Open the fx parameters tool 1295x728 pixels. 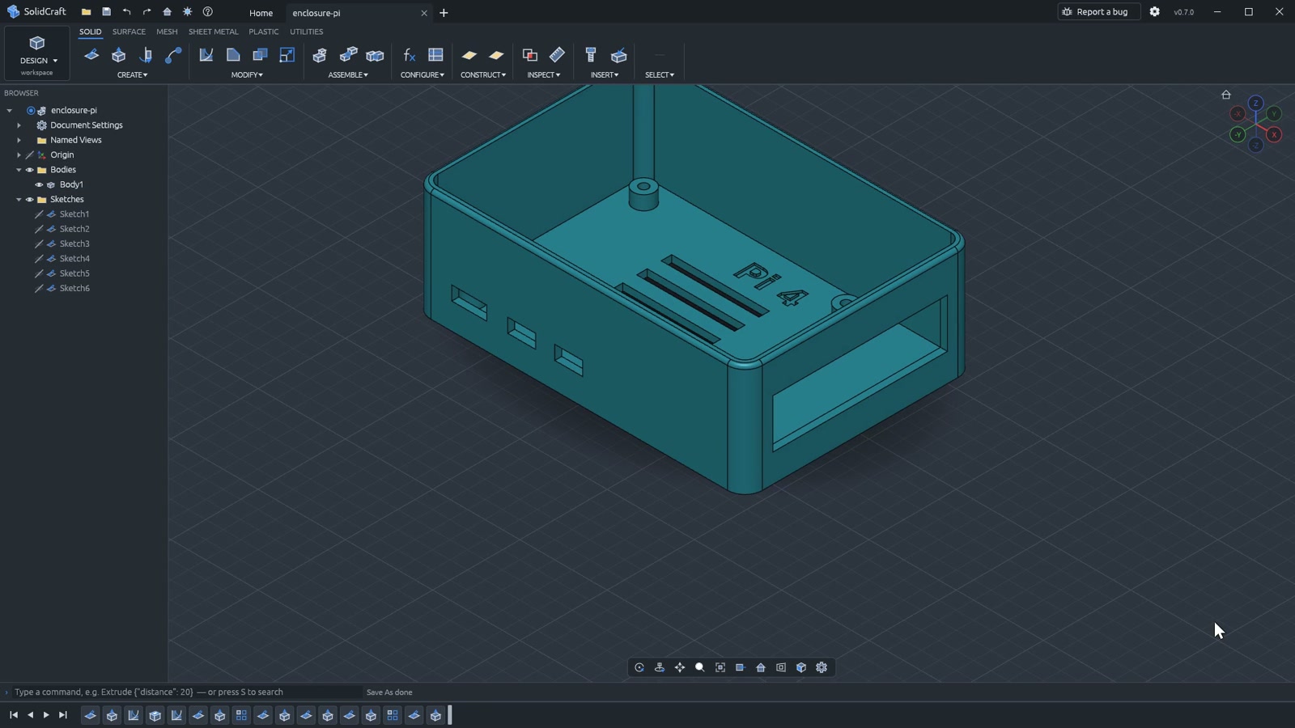coord(410,55)
